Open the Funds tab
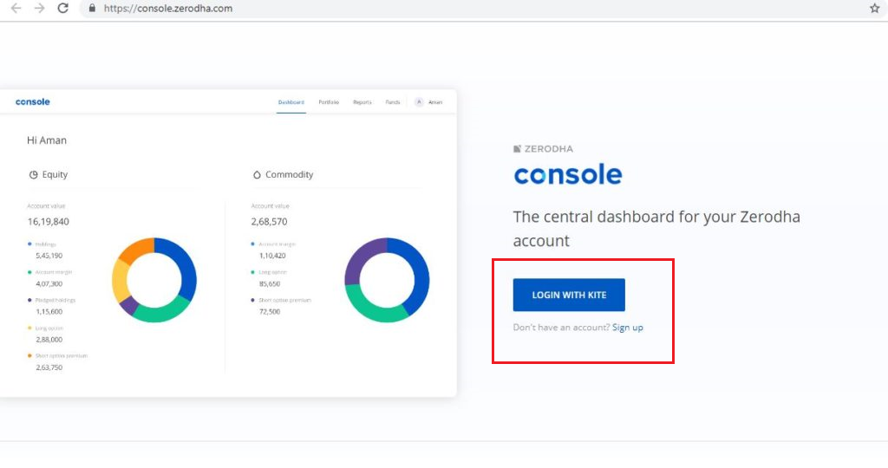Viewport: 888px width, 468px height. click(393, 102)
